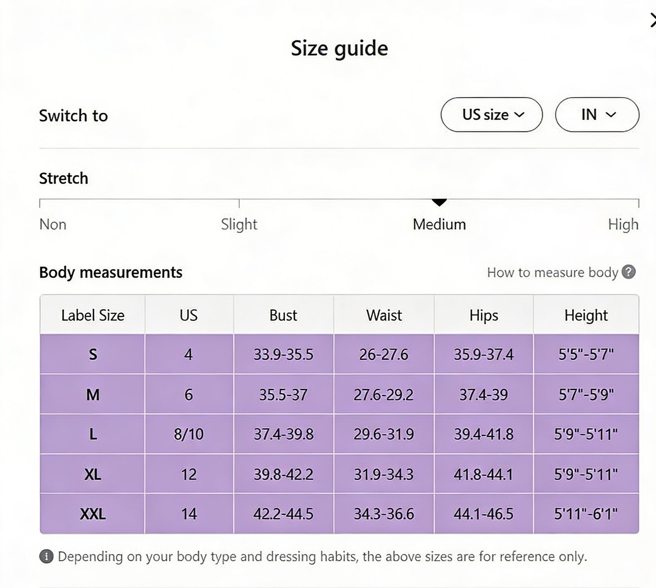The image size is (656, 588).
Task: Click the Switch to label
Action: pos(73,116)
